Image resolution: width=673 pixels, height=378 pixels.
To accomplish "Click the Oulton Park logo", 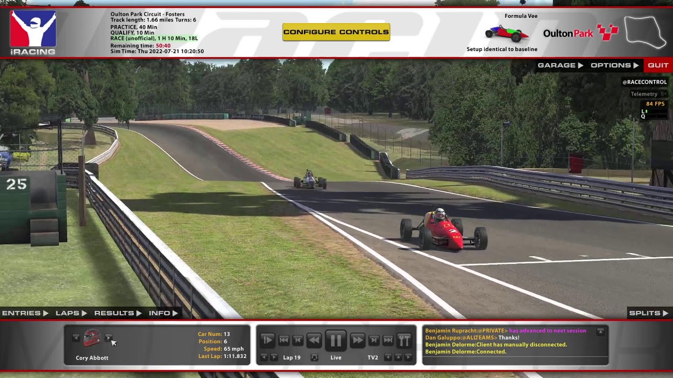I will [581, 33].
